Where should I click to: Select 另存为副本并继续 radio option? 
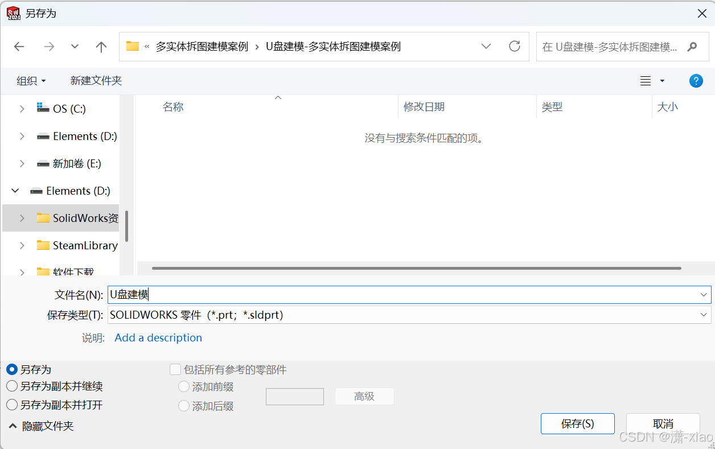pos(12,386)
